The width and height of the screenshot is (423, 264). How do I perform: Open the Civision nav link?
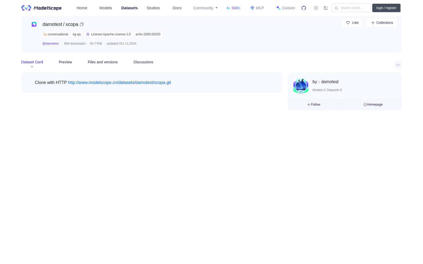coord(286,8)
